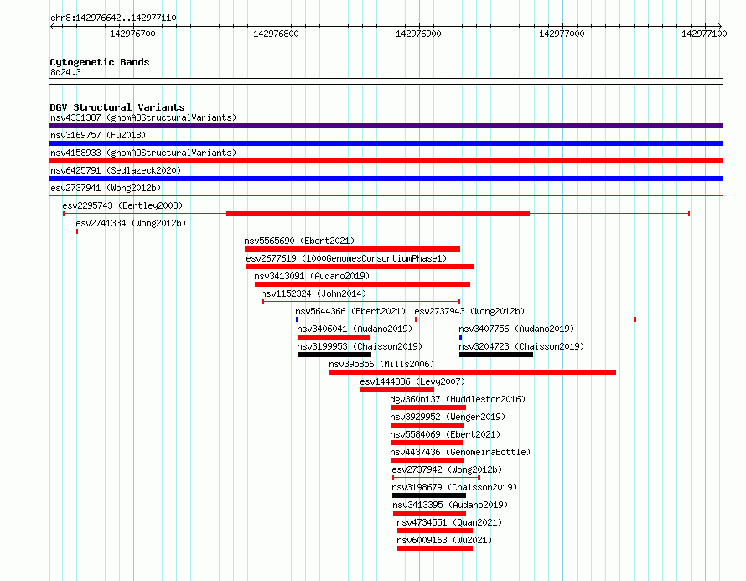The height and width of the screenshot is (581, 746).
Task: Click the red bar under nsv4158933
Action: [x=386, y=161]
